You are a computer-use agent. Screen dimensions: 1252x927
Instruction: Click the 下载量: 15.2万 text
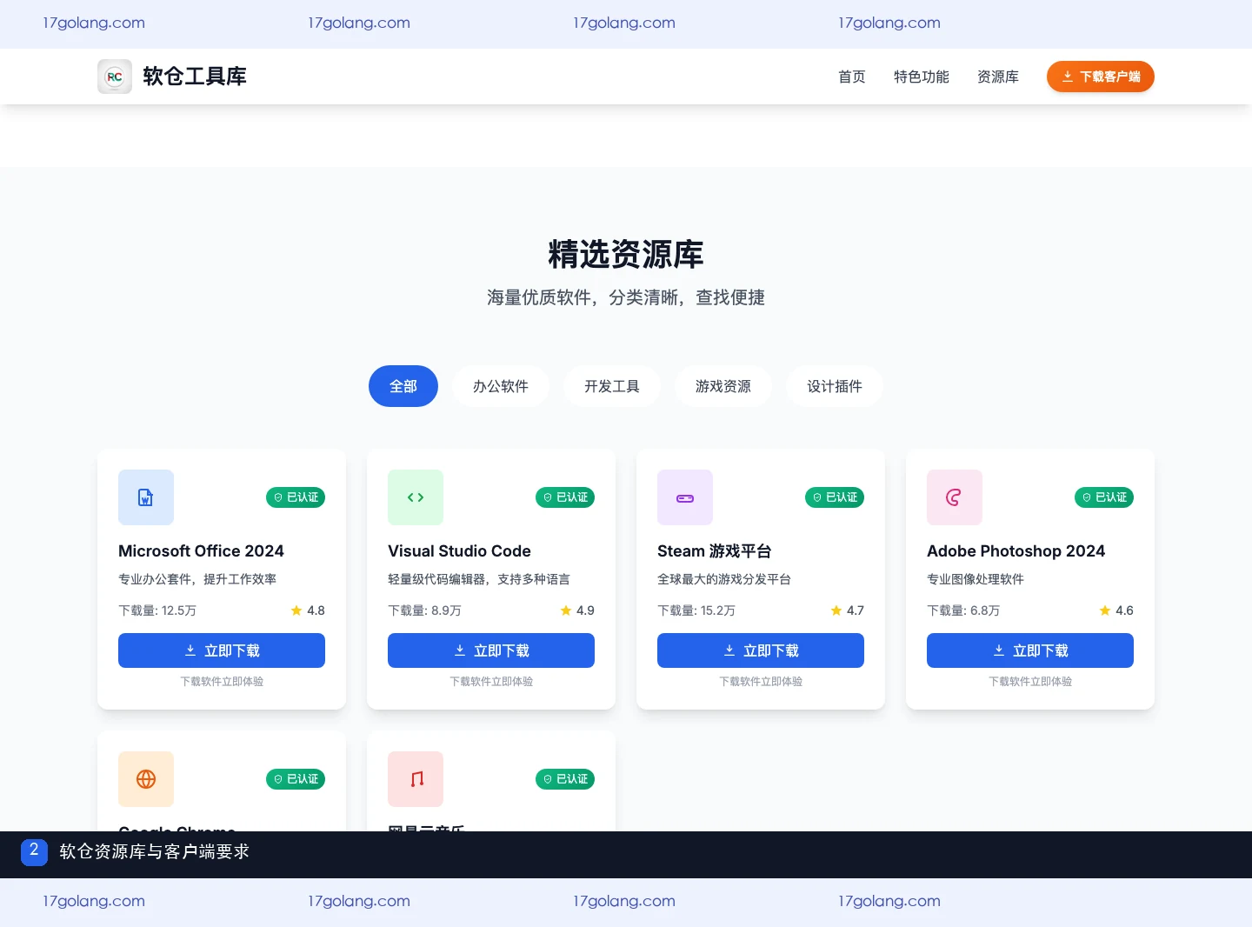click(696, 610)
